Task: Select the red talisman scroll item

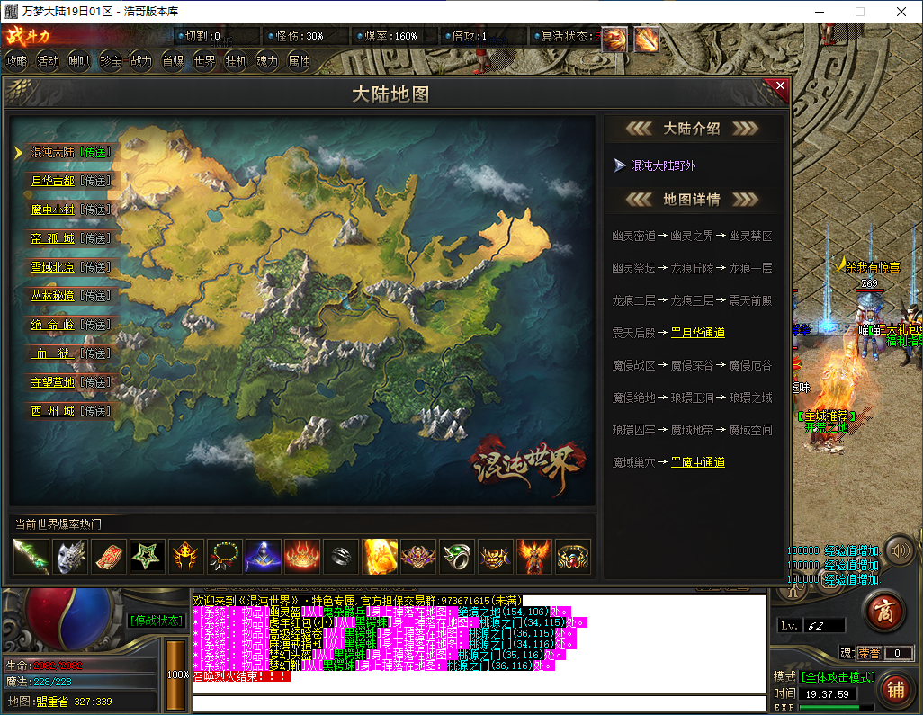Action: tap(109, 556)
